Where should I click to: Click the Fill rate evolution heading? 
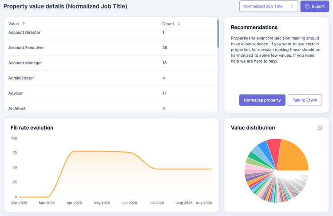click(x=32, y=128)
